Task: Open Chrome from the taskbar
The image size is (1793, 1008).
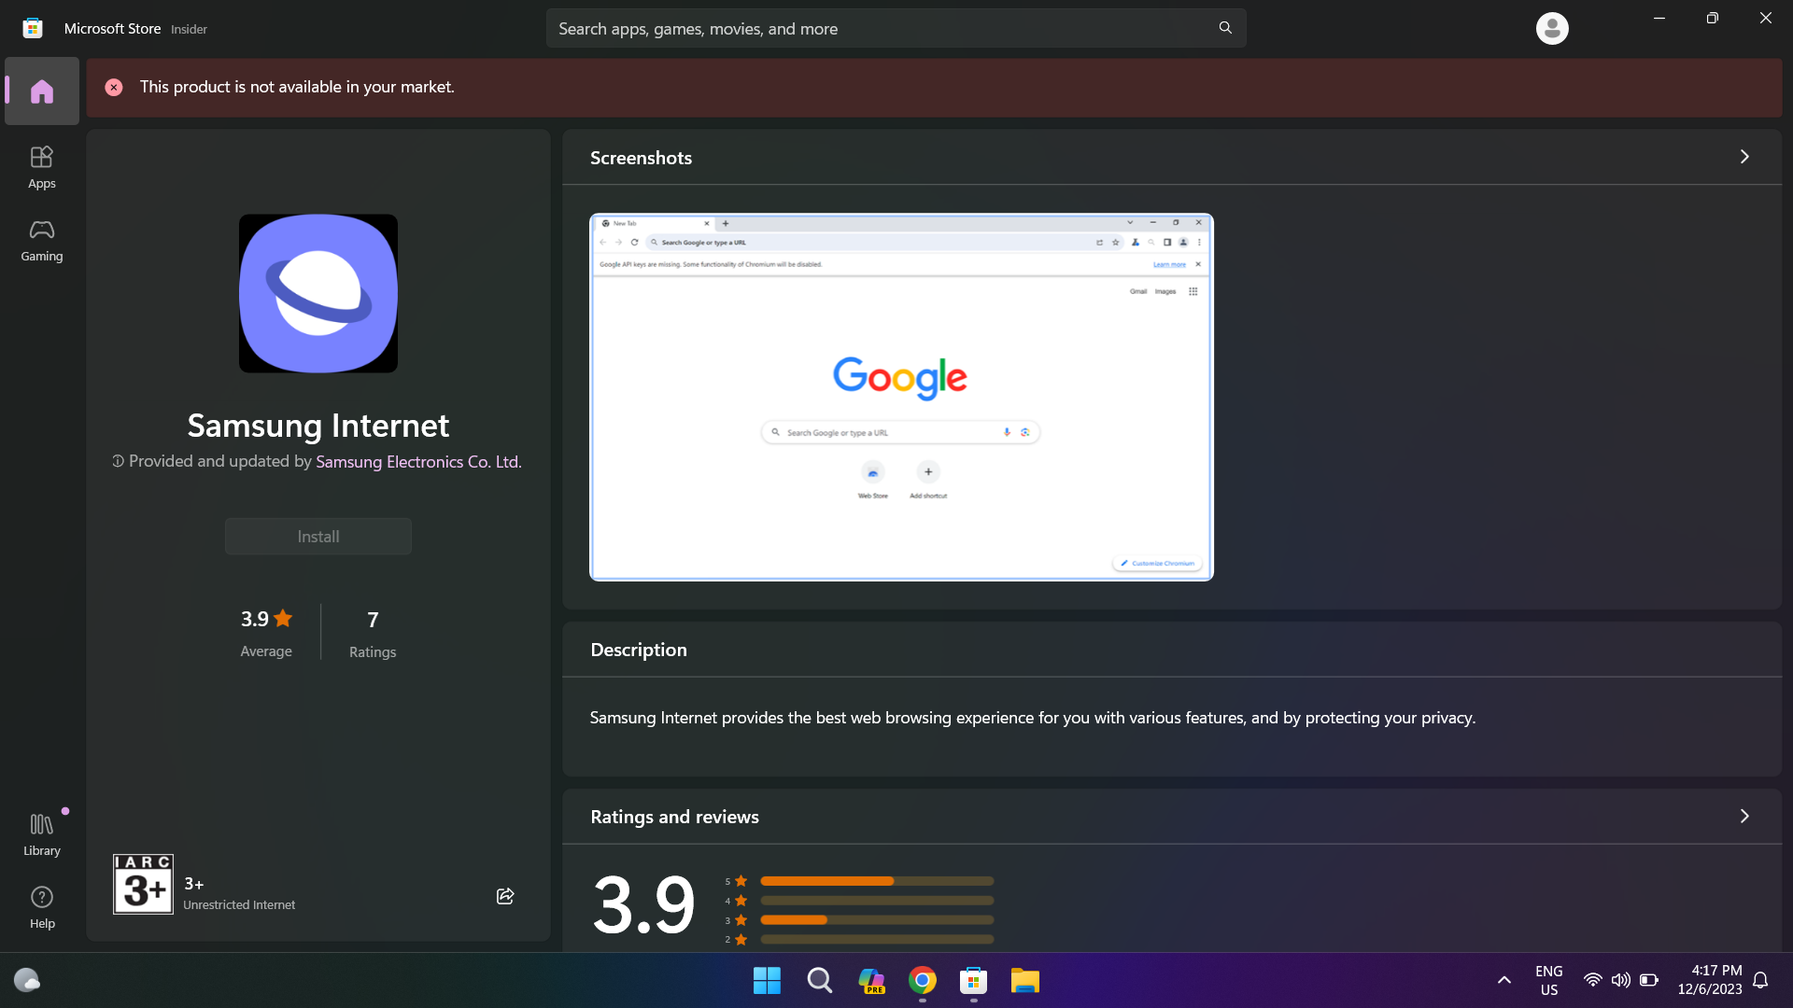Action: coord(923,981)
